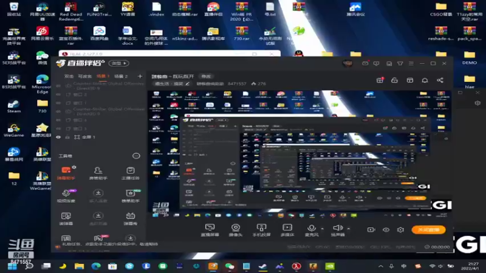Expand speaker options arrow
Viewport: 486px width, 273px height.
pyautogui.click(x=348, y=229)
